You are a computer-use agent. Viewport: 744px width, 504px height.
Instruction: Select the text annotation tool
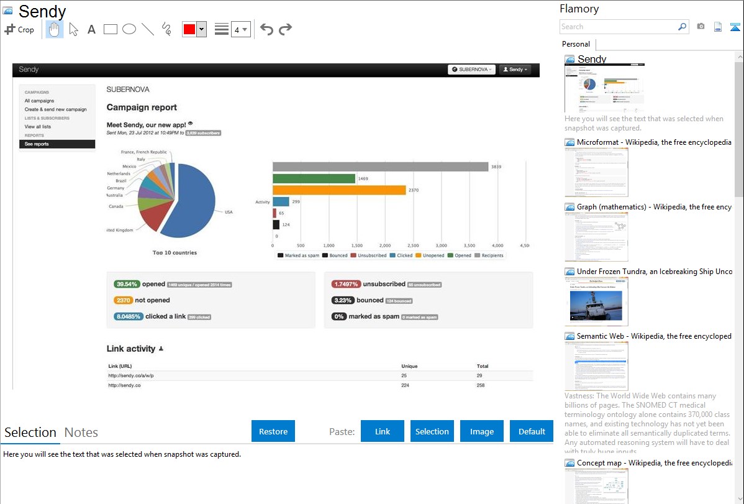pos(91,29)
